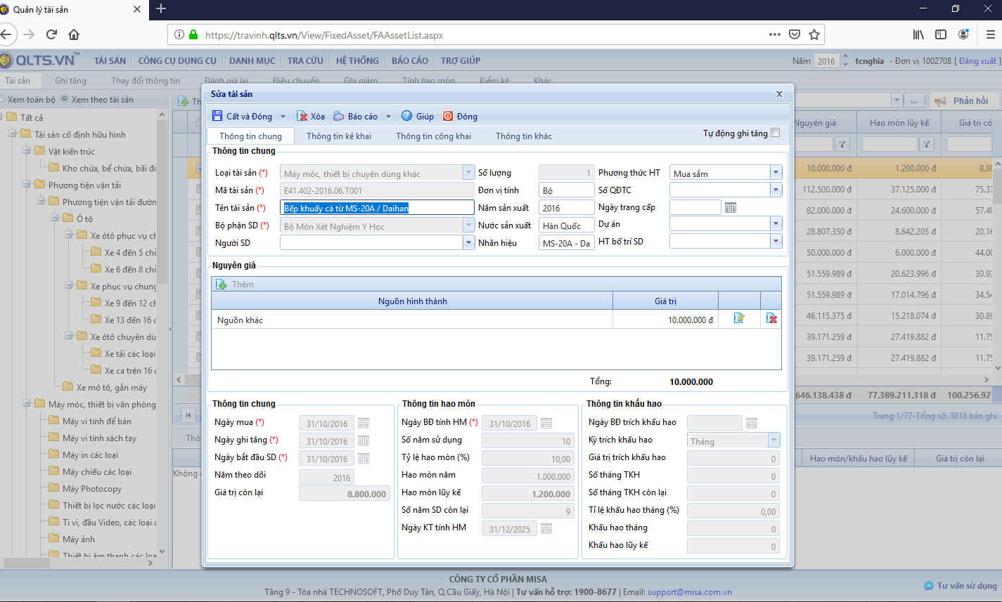Delete the Nguồn khác row with delete icon
Viewport: 1002px width, 602px height.
coord(771,319)
